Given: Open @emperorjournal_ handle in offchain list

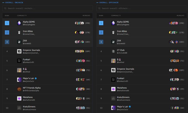Looking at the screenshot, I should pos(125,72).
